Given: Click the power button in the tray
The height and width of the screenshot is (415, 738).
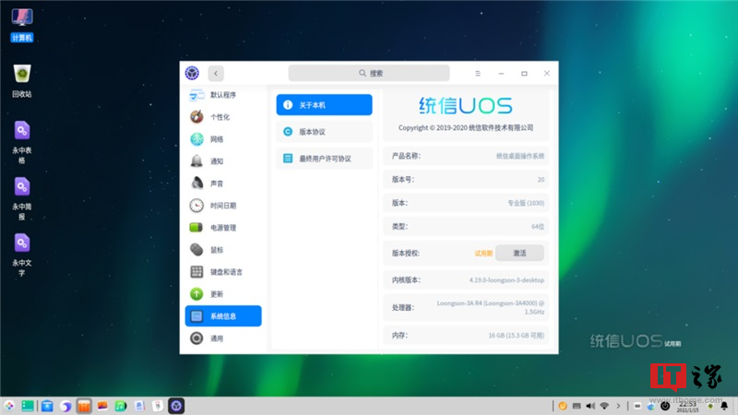Looking at the screenshot, I should (x=665, y=406).
